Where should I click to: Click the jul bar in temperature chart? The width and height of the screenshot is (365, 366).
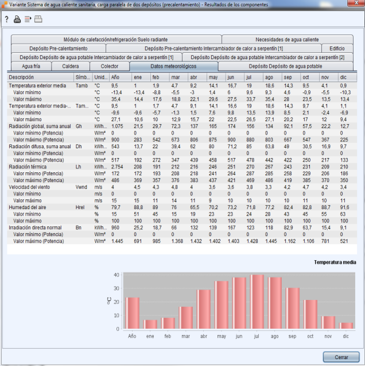coord(257,302)
